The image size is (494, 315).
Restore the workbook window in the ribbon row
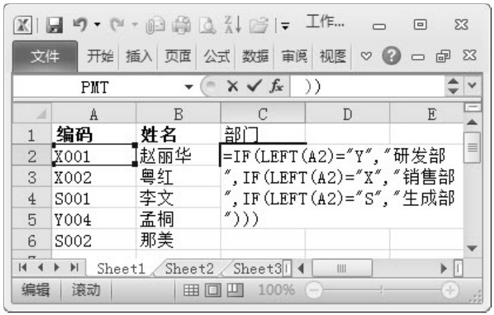click(443, 57)
